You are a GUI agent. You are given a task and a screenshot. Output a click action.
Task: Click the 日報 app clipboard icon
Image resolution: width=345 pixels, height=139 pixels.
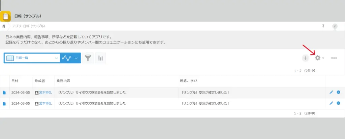6,16
